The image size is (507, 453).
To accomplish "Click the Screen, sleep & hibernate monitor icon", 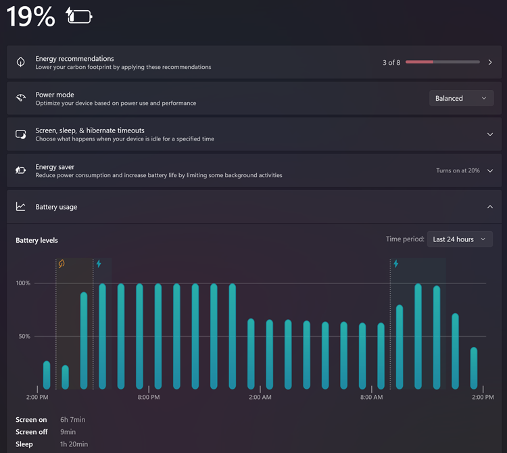I will [21, 134].
